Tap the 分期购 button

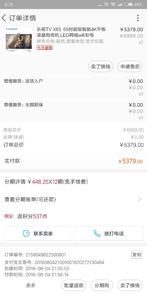coord(102,285)
